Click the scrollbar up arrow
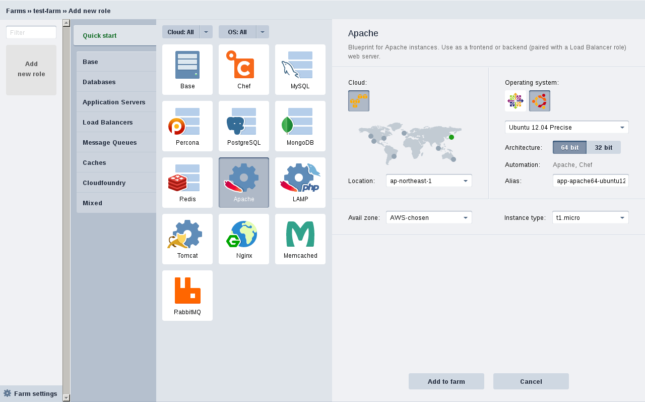The height and width of the screenshot is (402, 645). pyautogui.click(x=66, y=23)
